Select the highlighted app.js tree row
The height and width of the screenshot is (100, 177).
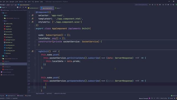14,64
